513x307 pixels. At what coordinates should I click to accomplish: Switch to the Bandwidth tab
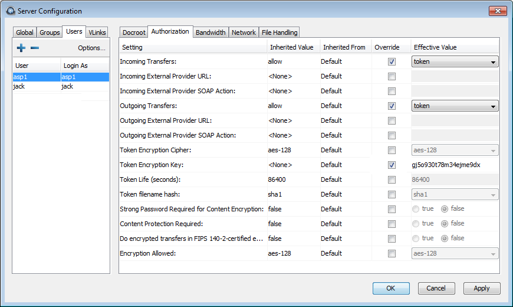pos(211,32)
